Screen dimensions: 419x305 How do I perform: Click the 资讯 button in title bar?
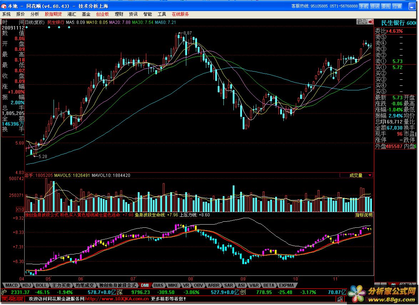point(375,6)
